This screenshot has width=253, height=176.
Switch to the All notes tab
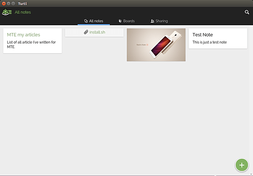[x=93, y=21]
